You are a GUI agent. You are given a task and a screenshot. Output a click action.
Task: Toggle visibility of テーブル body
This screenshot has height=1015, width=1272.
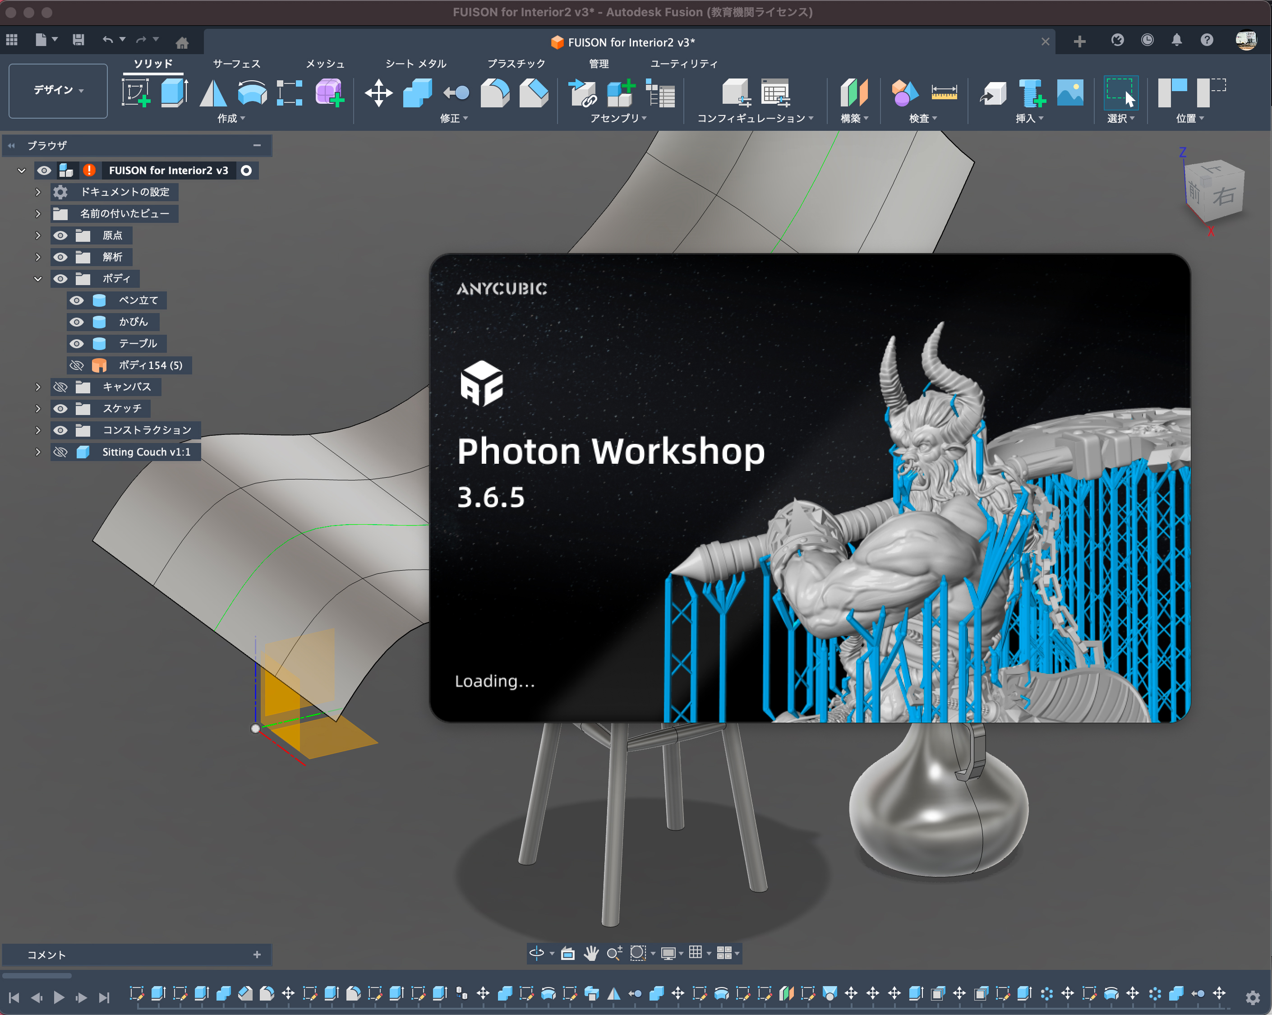coord(77,343)
